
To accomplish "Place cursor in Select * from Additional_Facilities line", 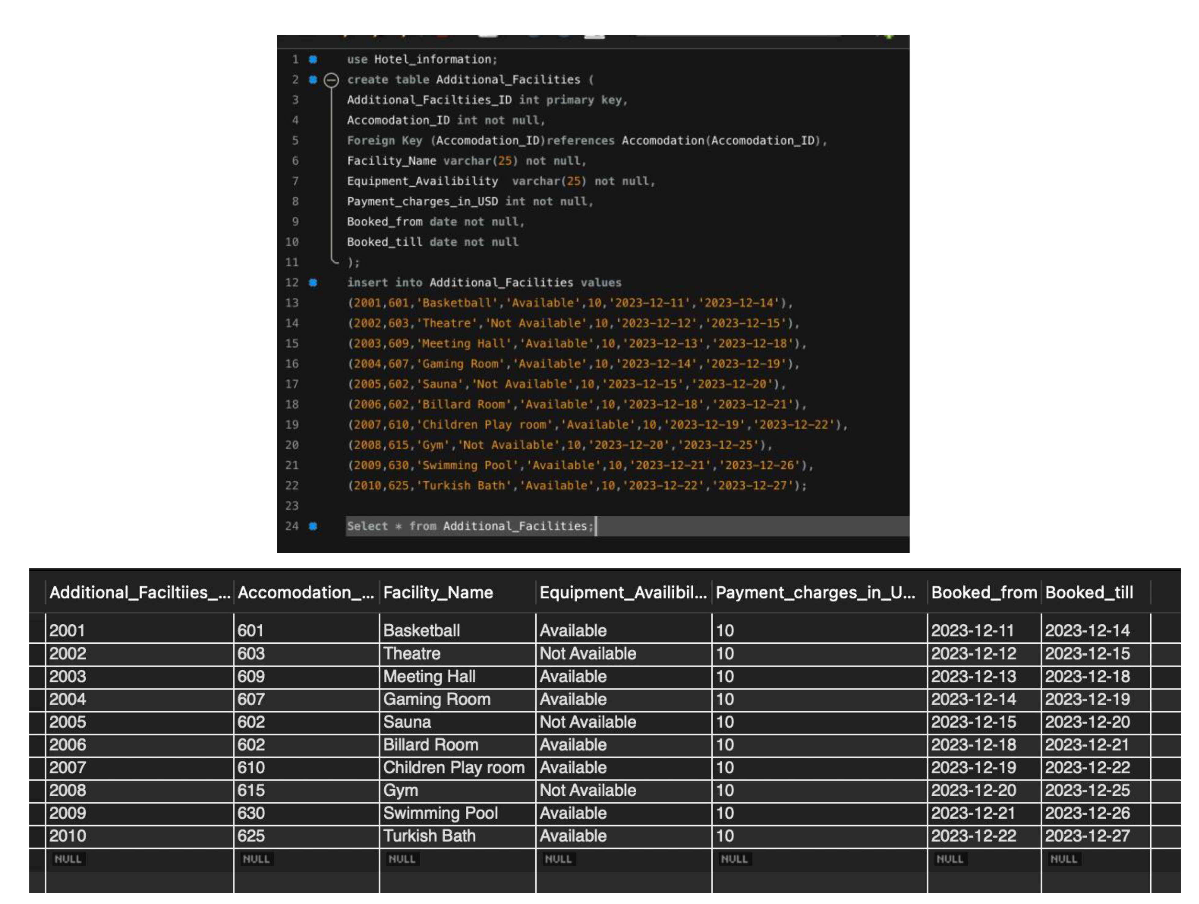I will pos(470,526).
